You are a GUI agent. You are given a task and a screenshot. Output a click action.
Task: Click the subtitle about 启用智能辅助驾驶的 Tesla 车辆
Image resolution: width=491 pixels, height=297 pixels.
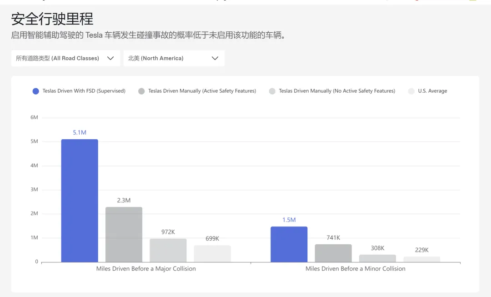(148, 35)
